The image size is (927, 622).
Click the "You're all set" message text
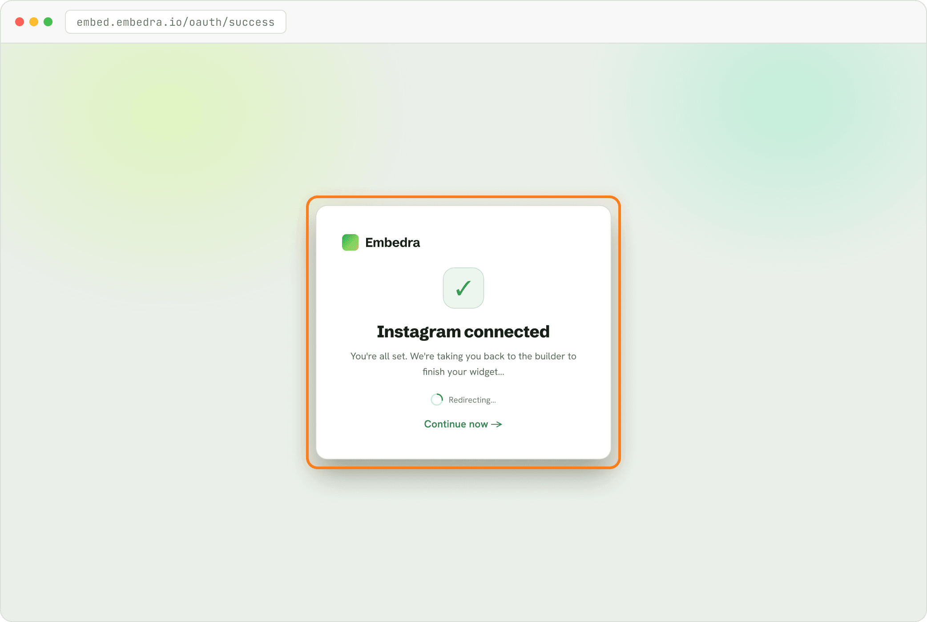click(463, 364)
